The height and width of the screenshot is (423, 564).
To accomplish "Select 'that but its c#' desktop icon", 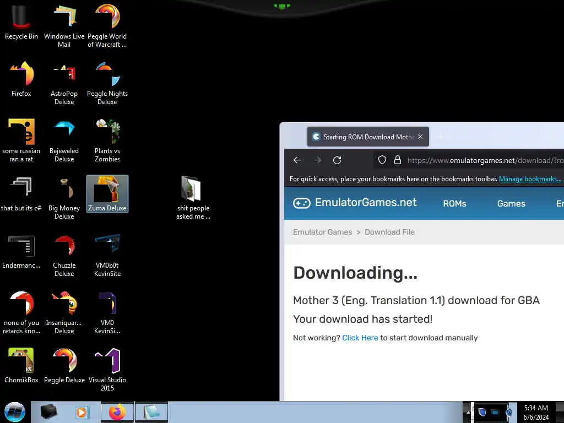I will [21, 194].
